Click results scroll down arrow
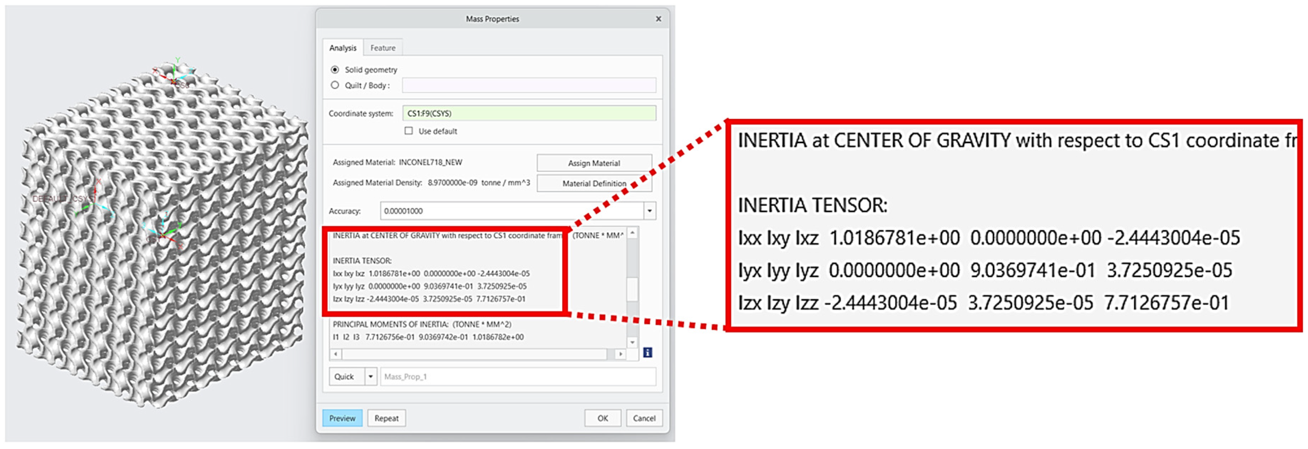This screenshot has height=449, width=1308. click(x=633, y=343)
